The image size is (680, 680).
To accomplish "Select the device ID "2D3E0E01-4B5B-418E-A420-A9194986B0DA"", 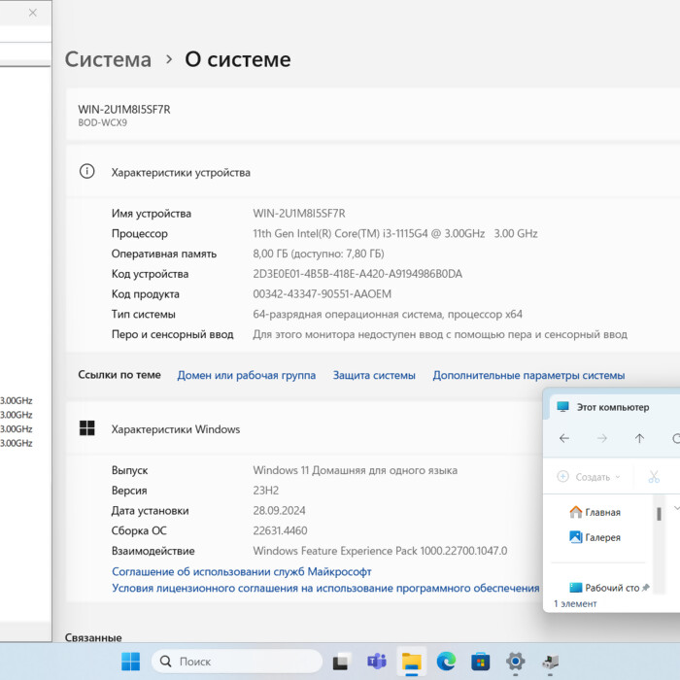I will (x=357, y=274).
